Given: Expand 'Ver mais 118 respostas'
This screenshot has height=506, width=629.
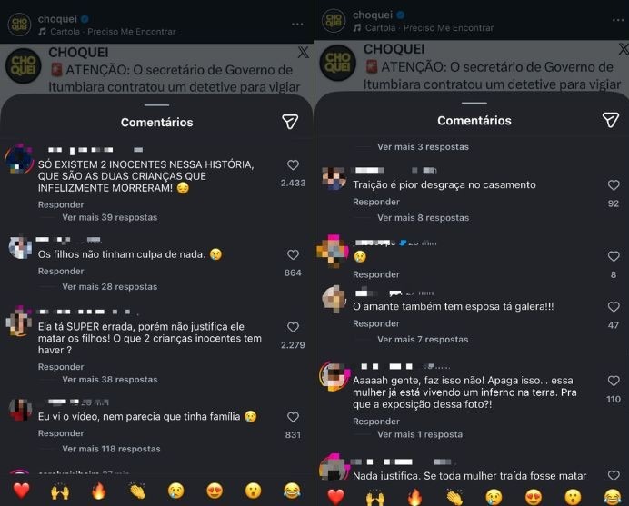Looking at the screenshot, I should pyautogui.click(x=111, y=449).
